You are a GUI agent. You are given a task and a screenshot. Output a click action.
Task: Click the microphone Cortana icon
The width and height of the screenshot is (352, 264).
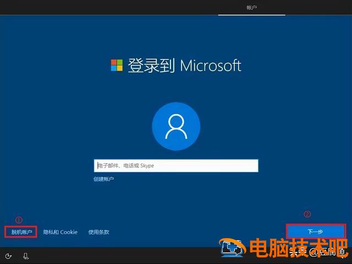coord(26,256)
